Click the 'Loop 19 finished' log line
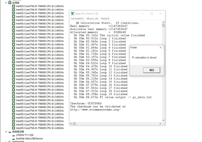 (101, 94)
